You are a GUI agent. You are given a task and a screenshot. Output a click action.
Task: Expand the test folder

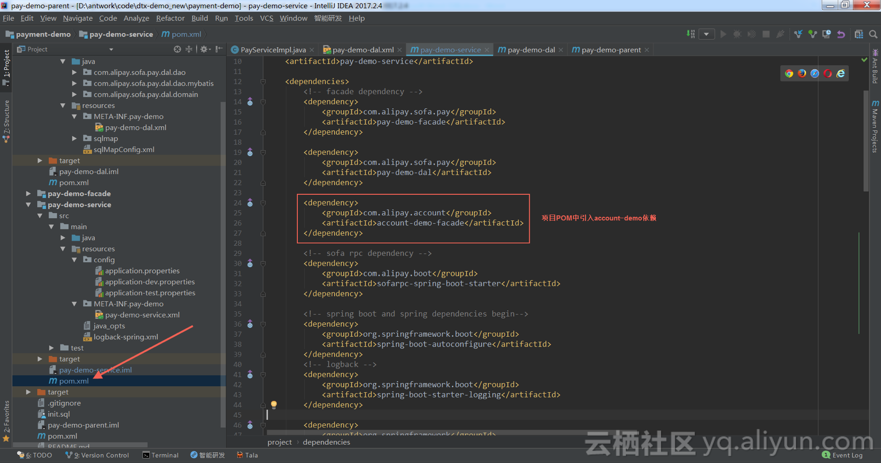pos(51,348)
